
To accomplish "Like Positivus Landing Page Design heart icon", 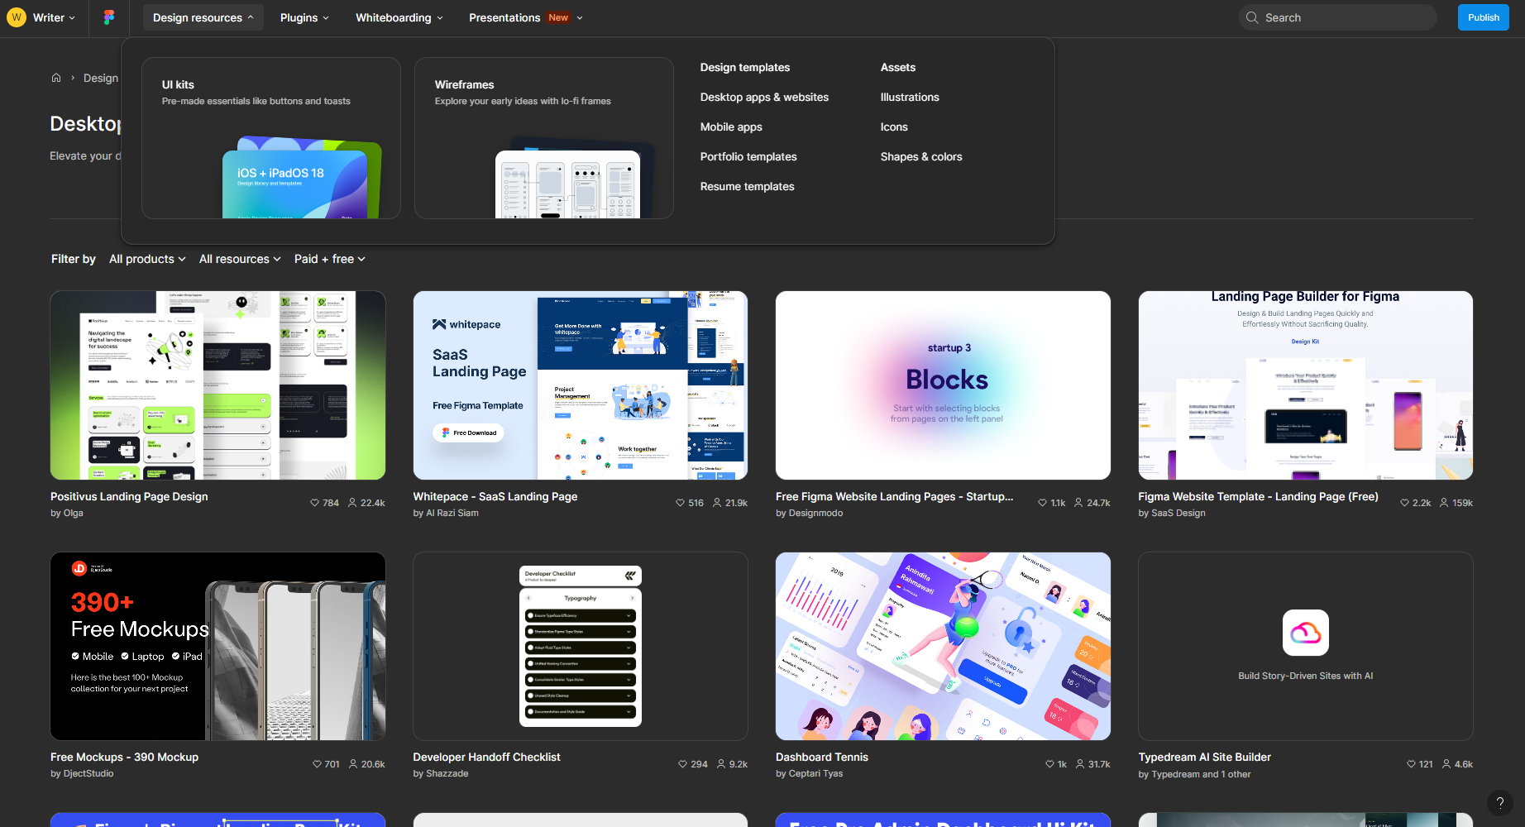I will coord(314,503).
